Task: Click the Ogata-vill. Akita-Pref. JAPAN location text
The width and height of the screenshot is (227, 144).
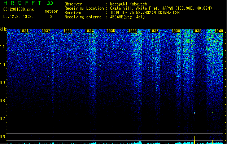Action: coord(161,8)
